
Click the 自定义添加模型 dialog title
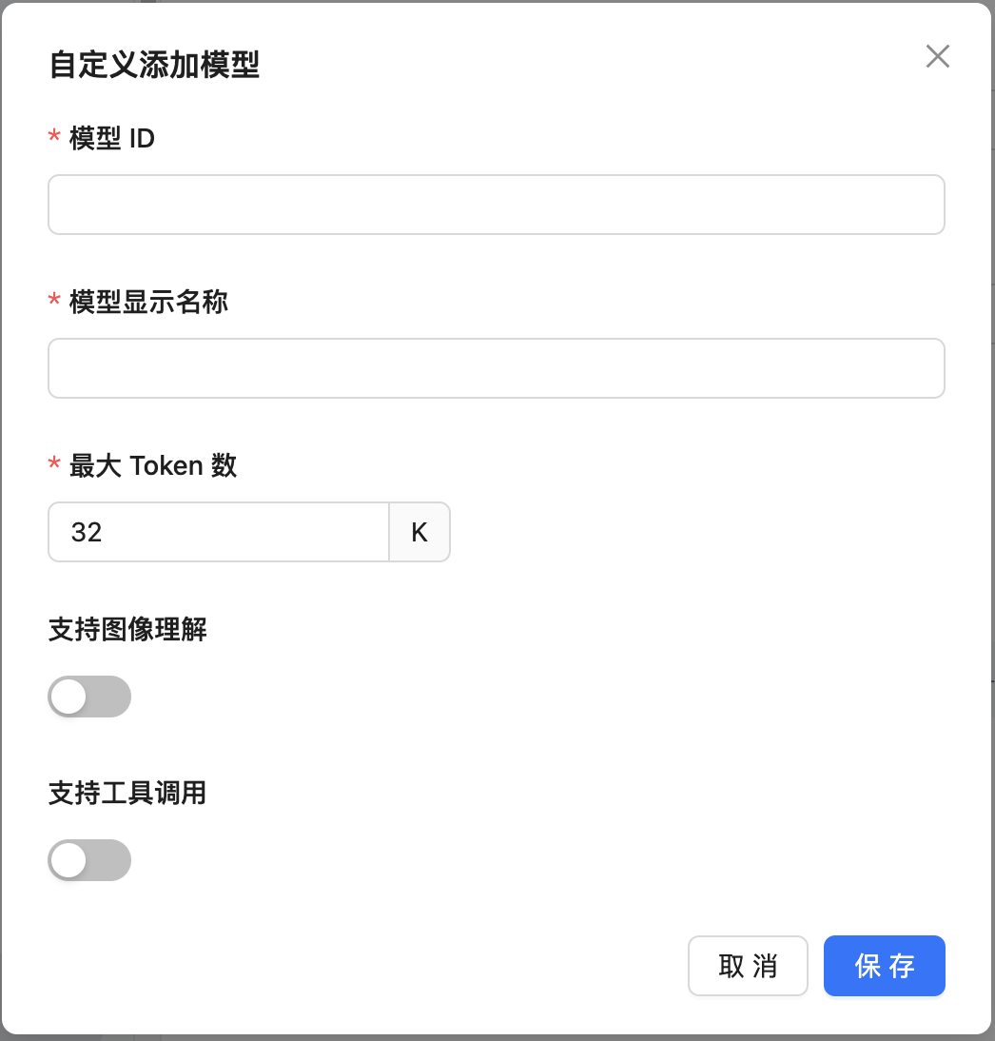154,65
